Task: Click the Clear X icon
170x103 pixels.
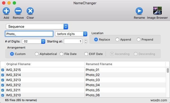Action: (30, 11)
